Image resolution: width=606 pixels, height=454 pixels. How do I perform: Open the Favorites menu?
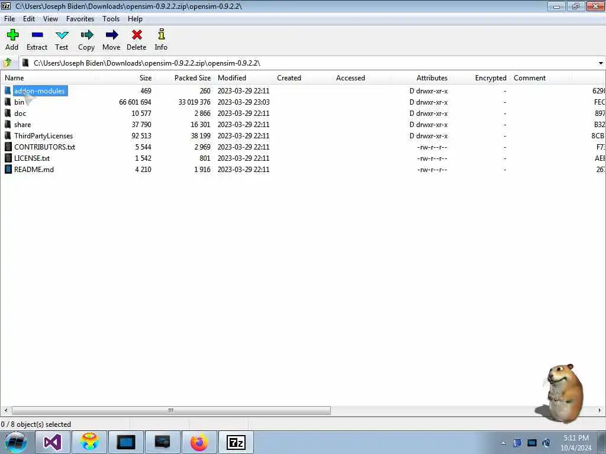pos(80,18)
